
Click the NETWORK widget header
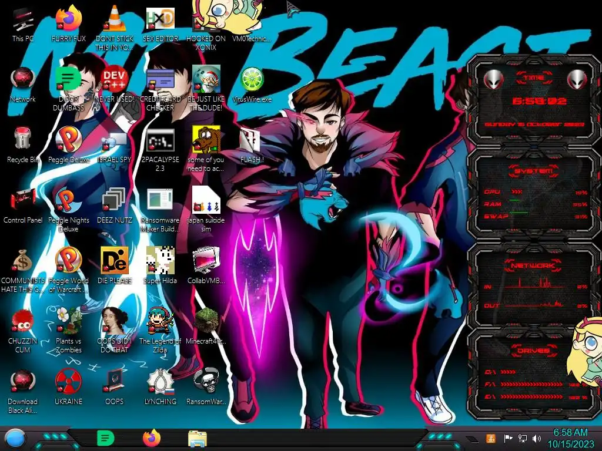pos(534,265)
